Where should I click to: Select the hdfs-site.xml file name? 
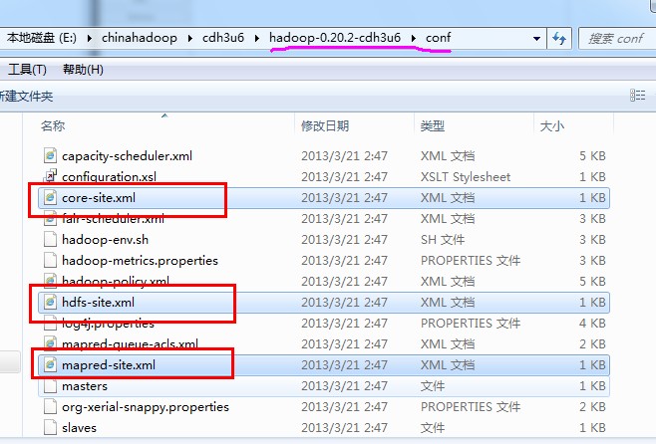(98, 302)
